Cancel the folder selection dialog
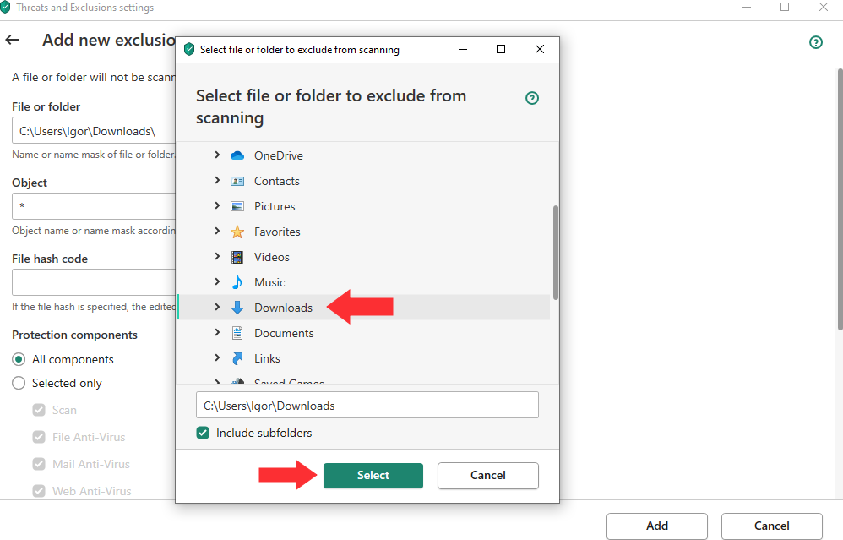Viewport: 843px width, 540px height. pos(487,476)
